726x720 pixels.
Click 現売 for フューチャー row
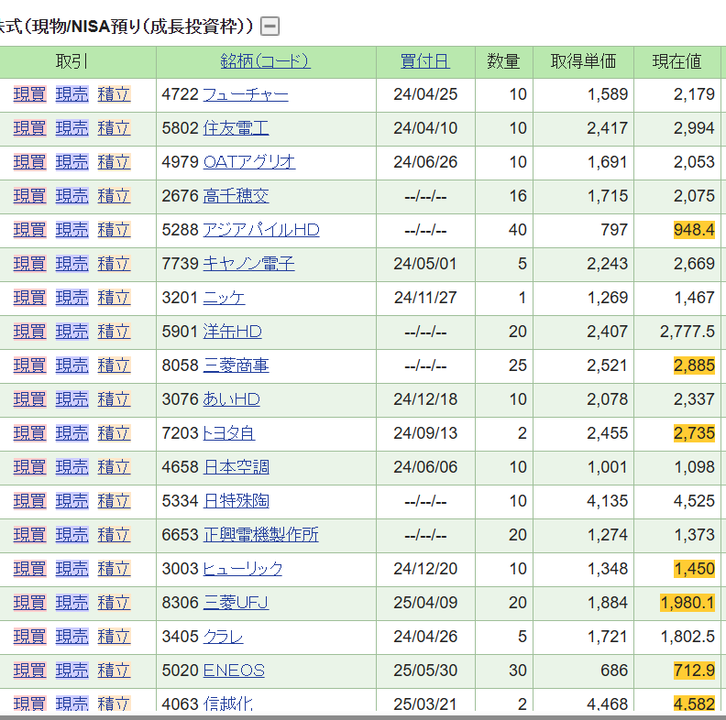pos(71,94)
